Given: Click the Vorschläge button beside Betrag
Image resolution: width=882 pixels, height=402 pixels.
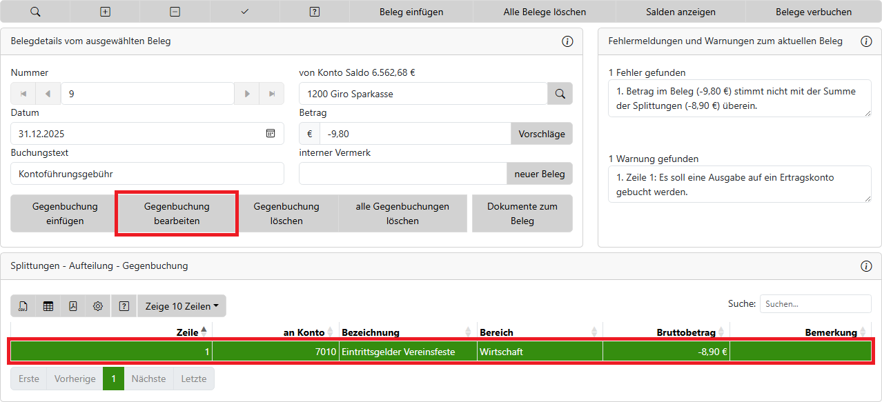Looking at the screenshot, I should [x=541, y=134].
